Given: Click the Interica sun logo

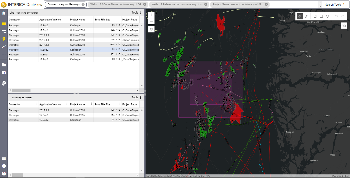Looking at the screenshot, I should point(4,5).
